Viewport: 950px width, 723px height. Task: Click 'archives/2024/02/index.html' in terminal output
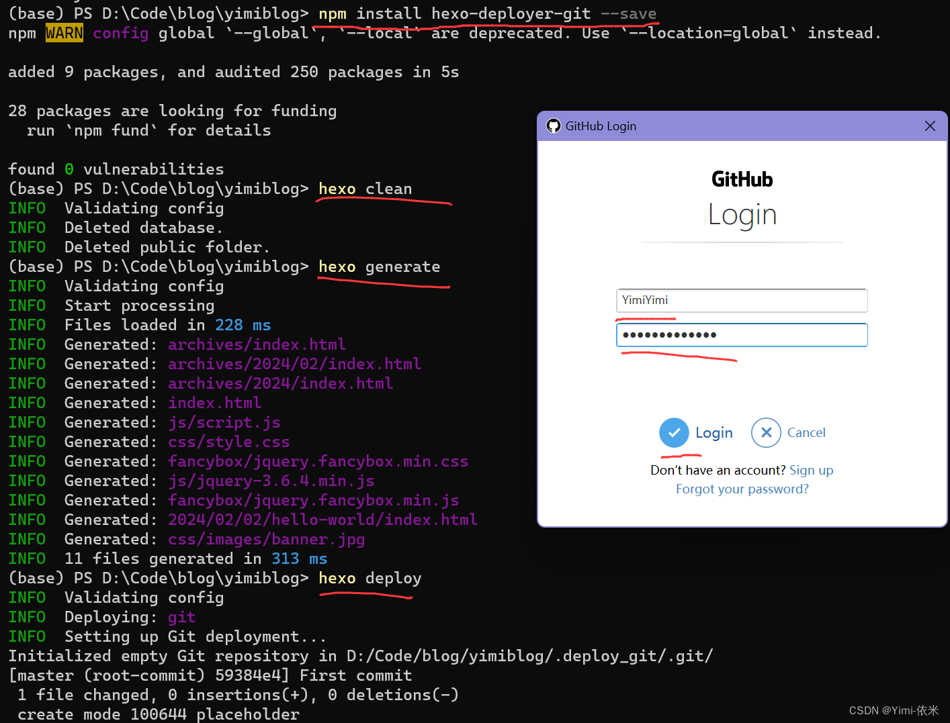pos(294,364)
